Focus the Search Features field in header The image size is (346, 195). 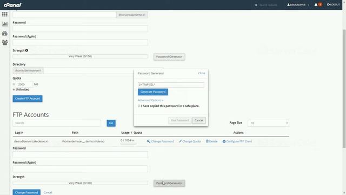click(268, 5)
